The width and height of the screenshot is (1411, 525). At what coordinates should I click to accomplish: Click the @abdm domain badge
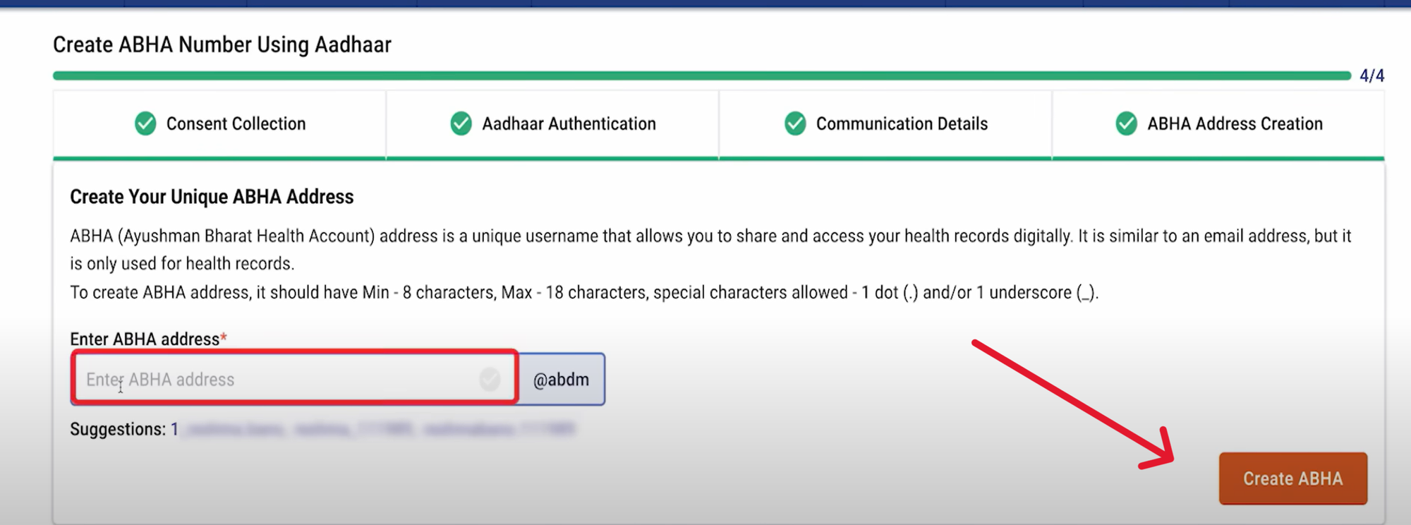point(561,379)
